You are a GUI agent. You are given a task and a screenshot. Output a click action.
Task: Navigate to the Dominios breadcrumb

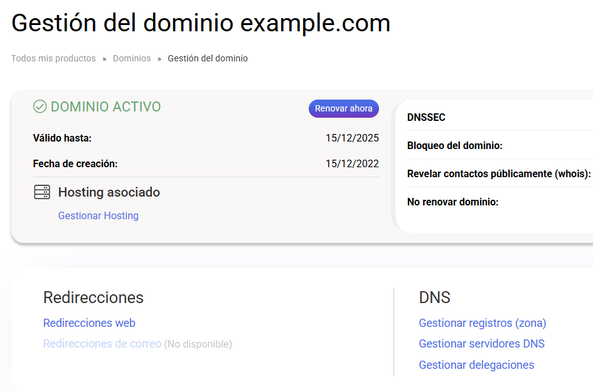click(132, 58)
